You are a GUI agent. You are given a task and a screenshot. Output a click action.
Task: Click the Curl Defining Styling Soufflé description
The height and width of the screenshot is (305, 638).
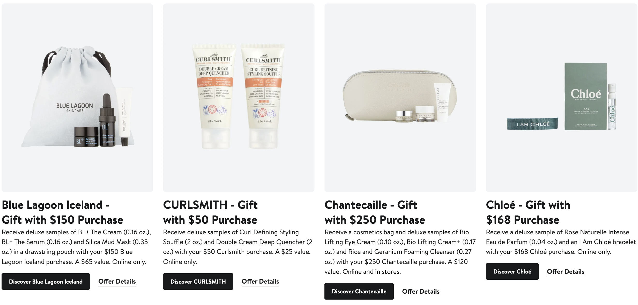point(238,247)
